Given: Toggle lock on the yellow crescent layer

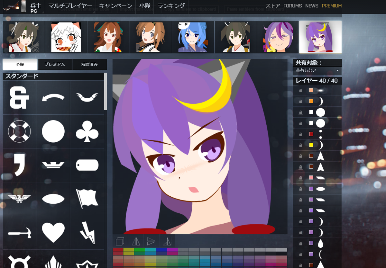Looking at the screenshot, I should click(300, 145).
